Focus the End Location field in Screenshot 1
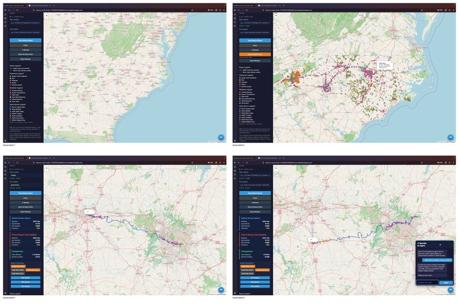The height and width of the screenshot is (305, 459). pos(26,32)
